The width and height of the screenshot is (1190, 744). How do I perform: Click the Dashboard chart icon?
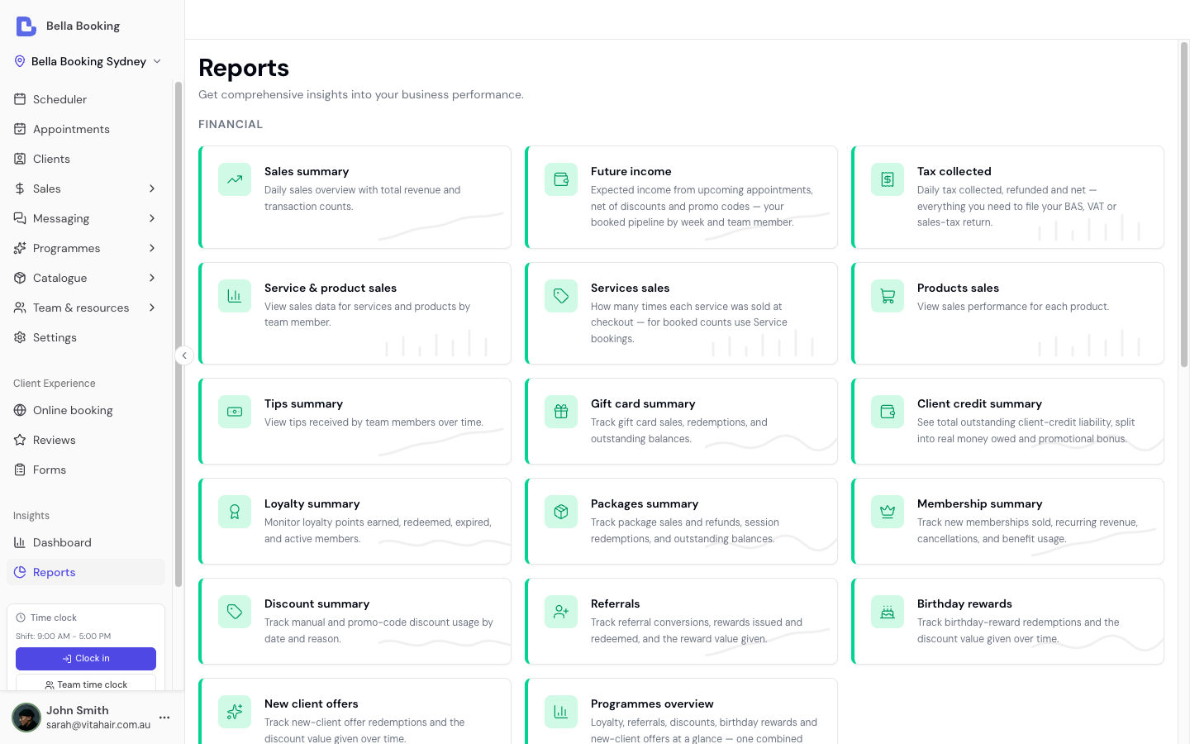pos(20,542)
